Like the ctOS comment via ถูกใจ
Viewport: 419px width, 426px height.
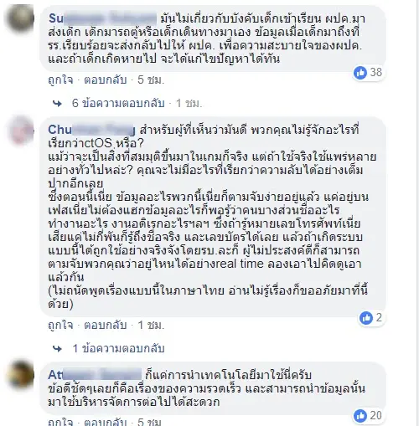click(x=60, y=326)
